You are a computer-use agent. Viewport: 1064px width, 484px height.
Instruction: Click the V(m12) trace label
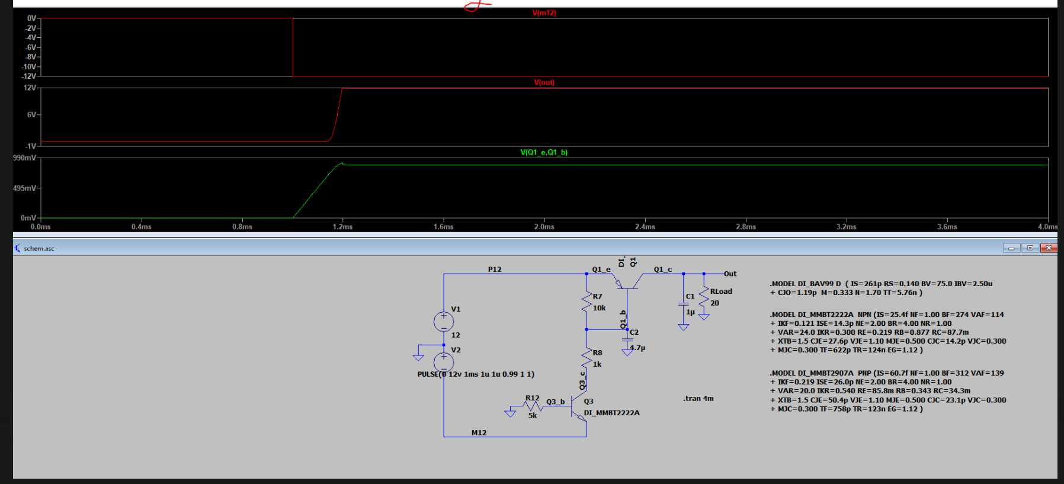[x=544, y=12]
